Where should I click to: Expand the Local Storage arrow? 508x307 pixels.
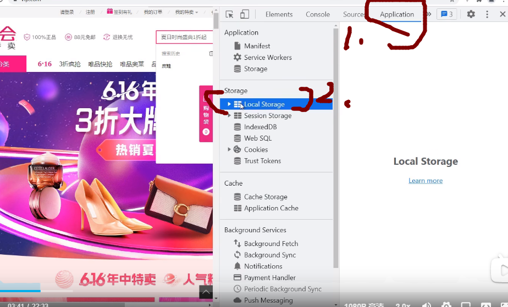click(x=229, y=104)
